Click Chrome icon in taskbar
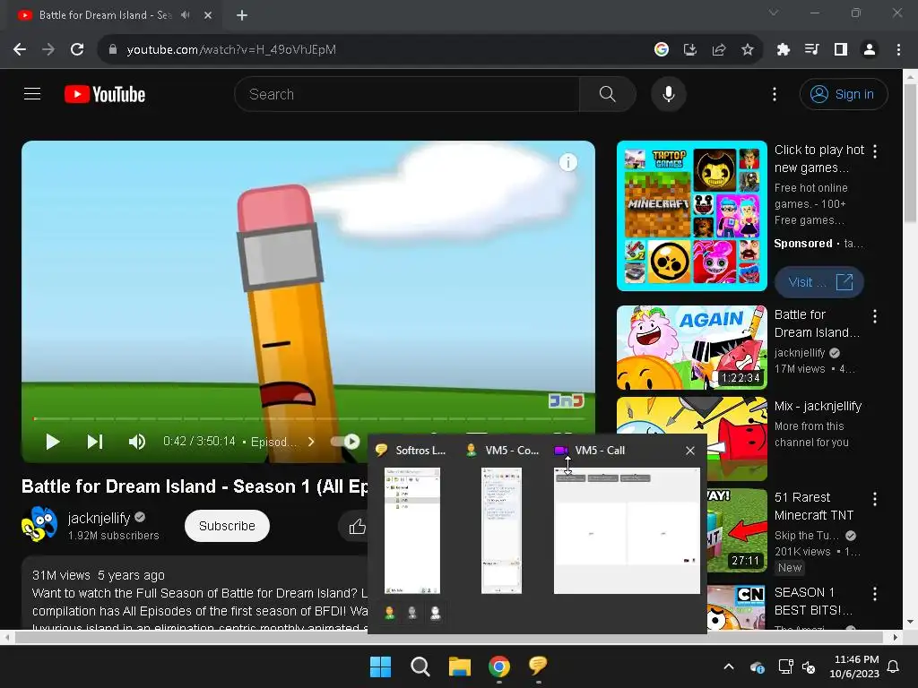This screenshot has width=918, height=688. point(498,666)
